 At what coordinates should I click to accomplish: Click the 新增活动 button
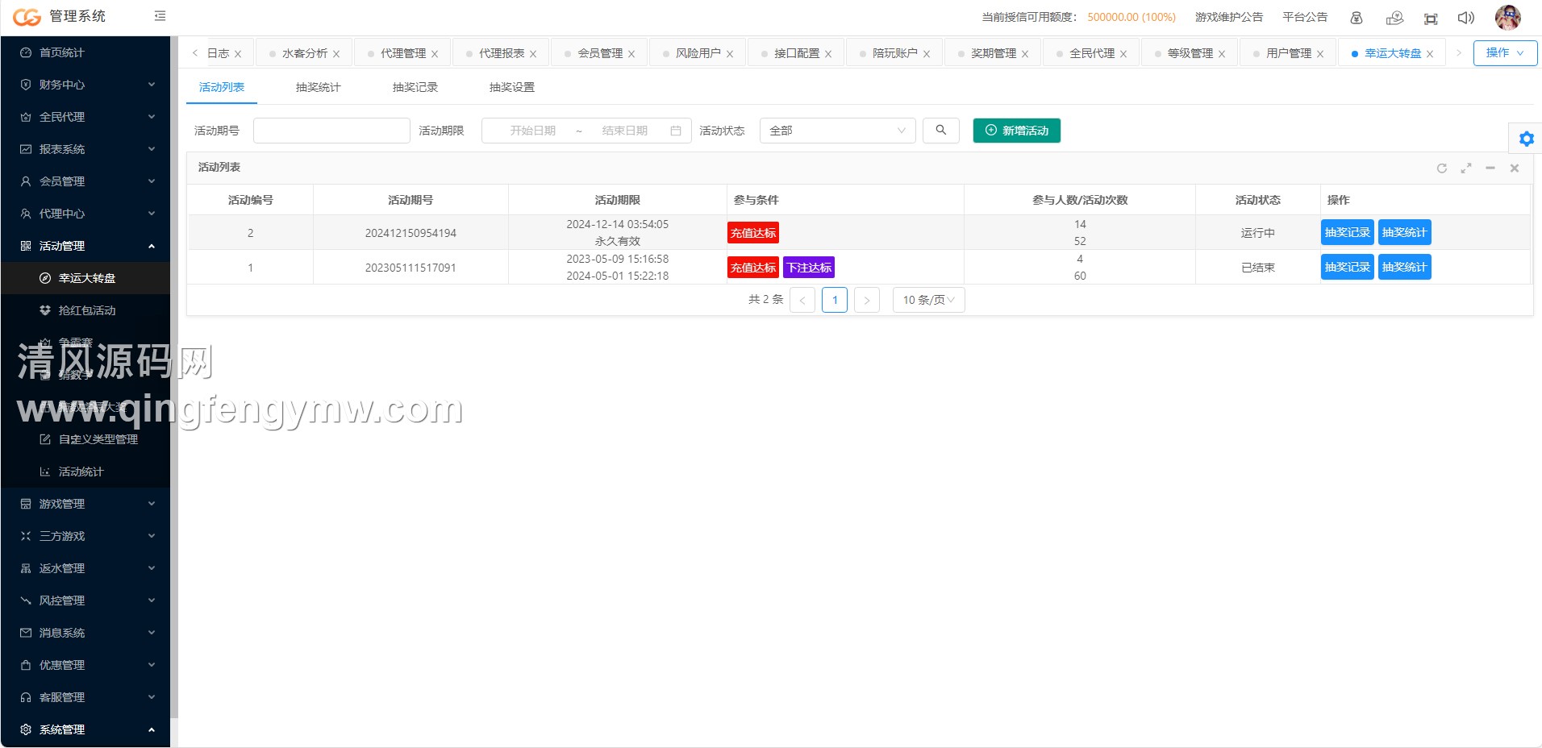pos(1016,131)
